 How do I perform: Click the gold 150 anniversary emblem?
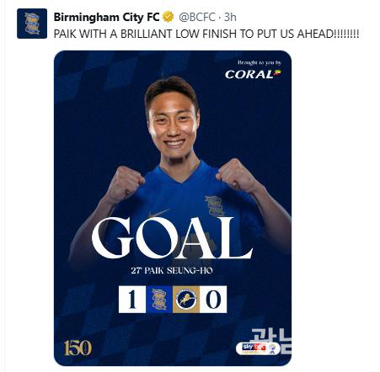click(x=78, y=348)
